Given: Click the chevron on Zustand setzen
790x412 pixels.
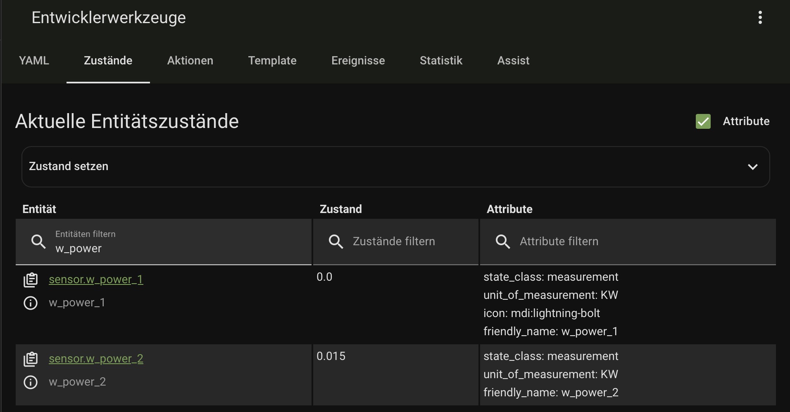Looking at the screenshot, I should (752, 167).
